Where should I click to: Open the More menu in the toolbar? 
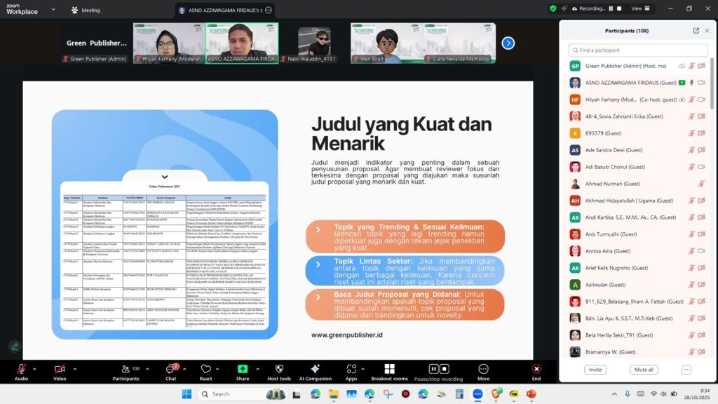point(483,368)
